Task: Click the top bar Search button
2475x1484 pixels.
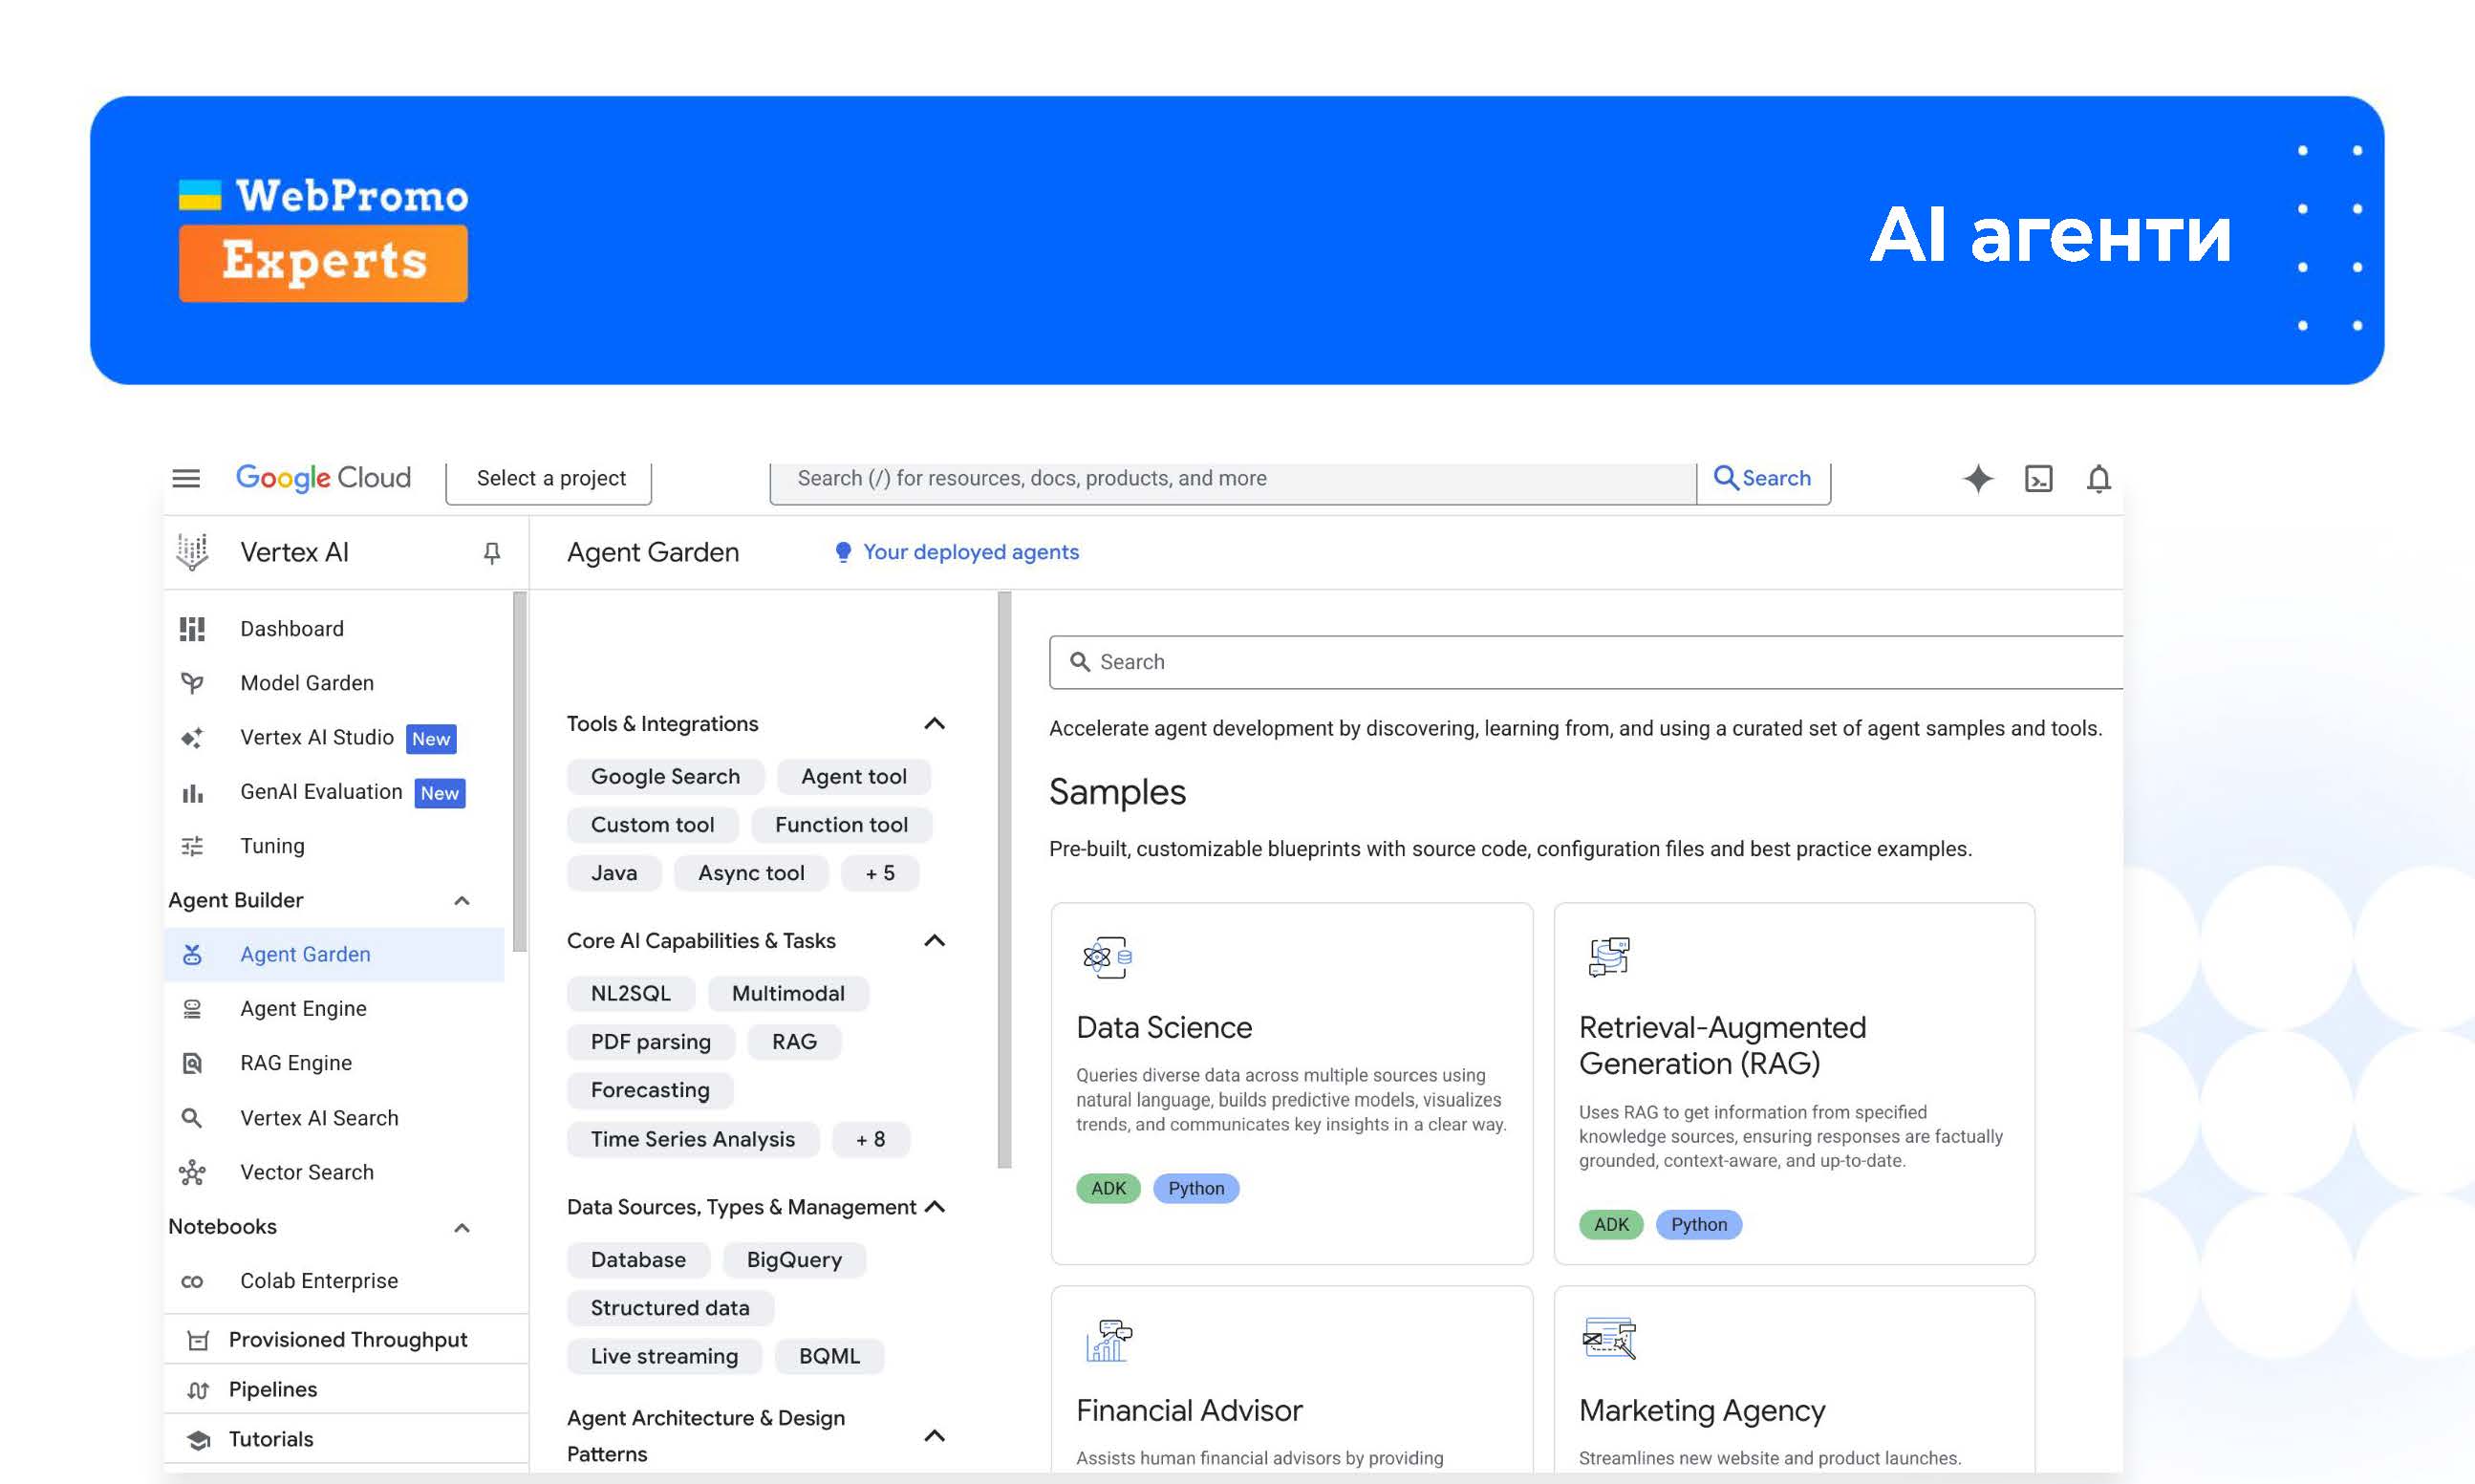Action: click(1762, 478)
